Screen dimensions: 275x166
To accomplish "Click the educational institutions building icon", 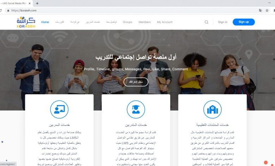I will pos(212,109).
